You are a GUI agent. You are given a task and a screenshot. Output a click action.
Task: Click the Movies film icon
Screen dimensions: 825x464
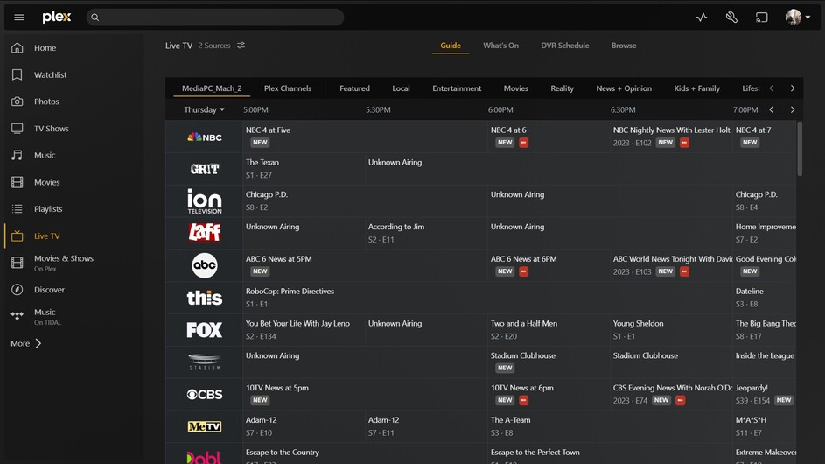[17, 182]
